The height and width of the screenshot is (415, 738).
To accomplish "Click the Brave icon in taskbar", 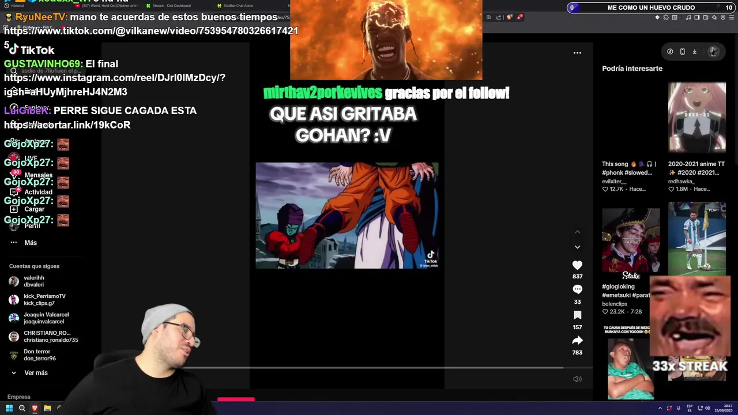I will point(35,408).
